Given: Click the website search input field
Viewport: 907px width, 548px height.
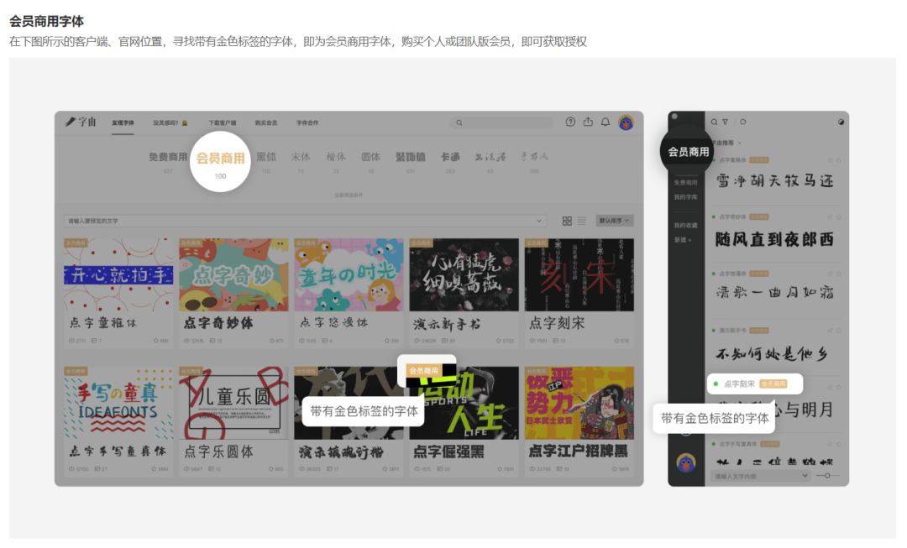Looking at the screenshot, I should point(504,123).
